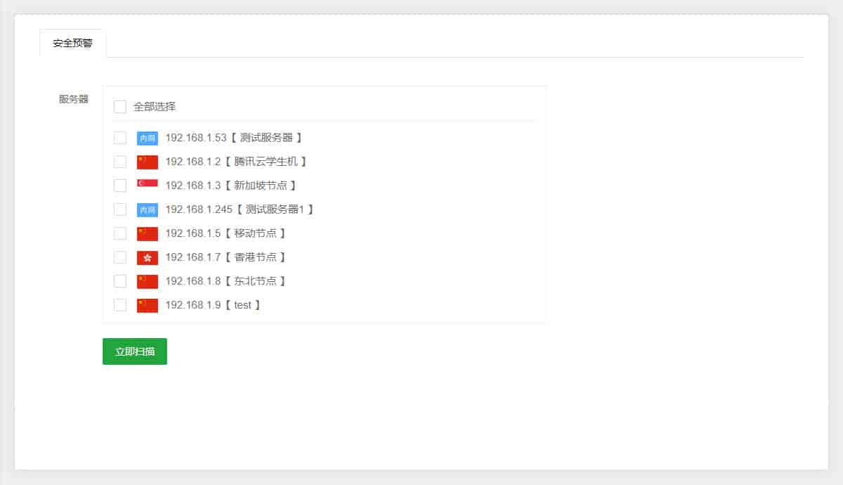843x485 pixels.
Task: Click the 全部选择 label text
Action: [x=155, y=107]
